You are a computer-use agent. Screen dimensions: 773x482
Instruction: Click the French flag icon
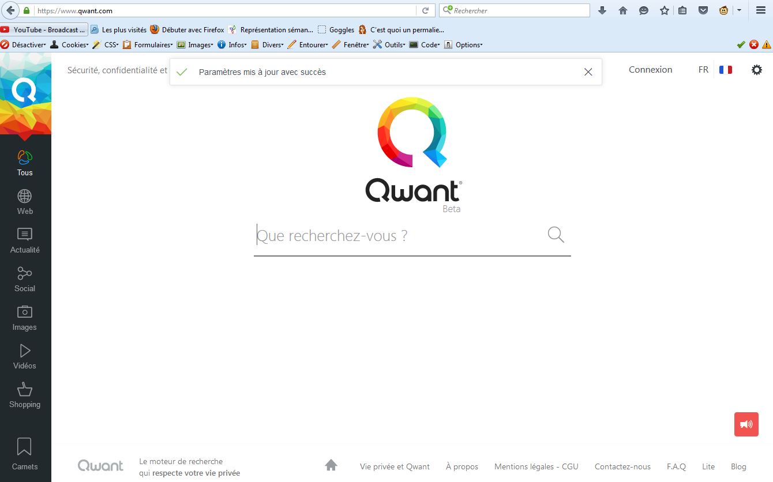[x=726, y=70]
